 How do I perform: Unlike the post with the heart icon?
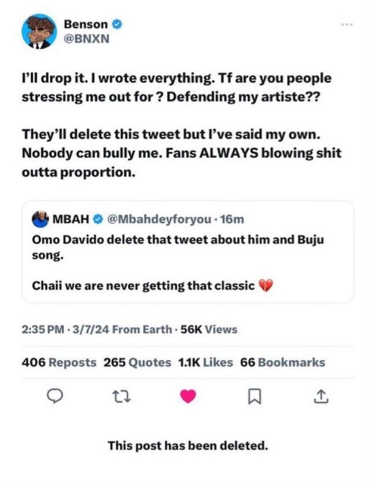187,397
